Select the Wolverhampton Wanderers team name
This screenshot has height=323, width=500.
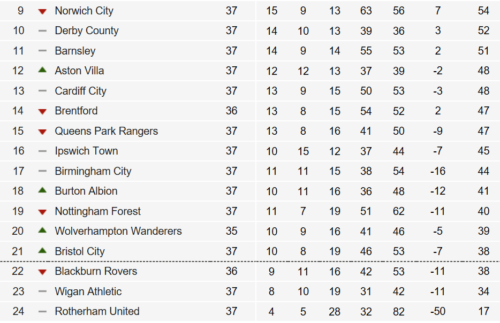pos(118,231)
